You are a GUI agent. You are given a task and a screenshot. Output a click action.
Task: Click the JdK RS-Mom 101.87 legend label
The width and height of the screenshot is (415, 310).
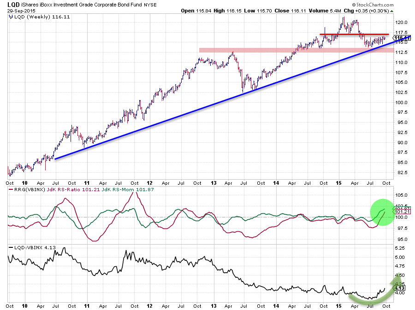pos(128,189)
